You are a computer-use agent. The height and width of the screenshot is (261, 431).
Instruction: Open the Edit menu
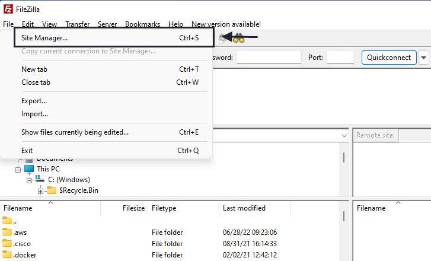[x=28, y=24]
